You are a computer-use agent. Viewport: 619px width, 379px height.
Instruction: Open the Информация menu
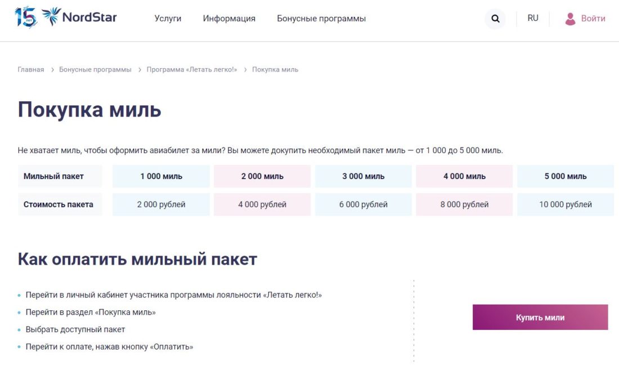pos(229,19)
